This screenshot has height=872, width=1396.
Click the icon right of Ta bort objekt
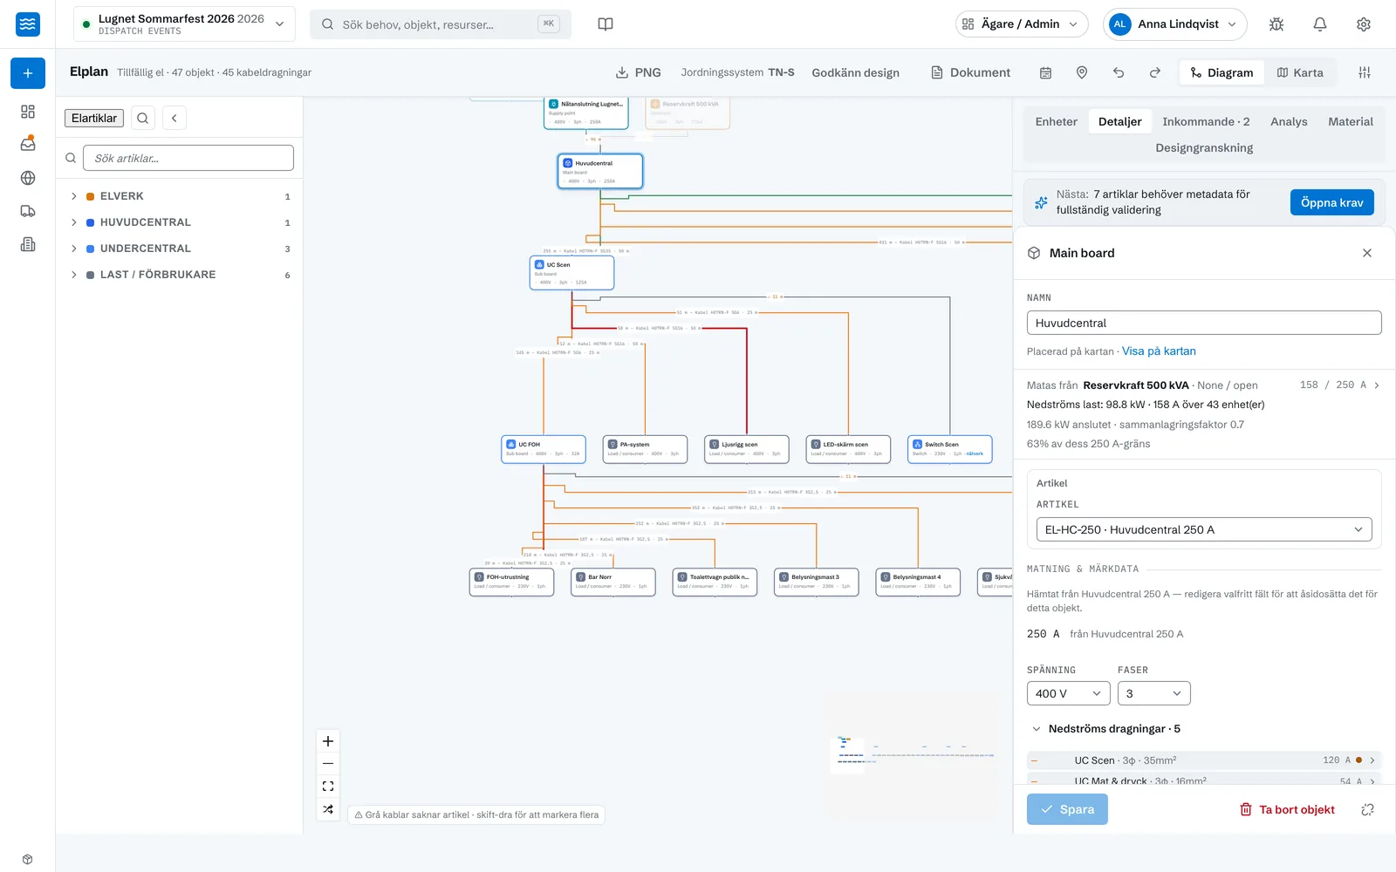[1367, 809]
